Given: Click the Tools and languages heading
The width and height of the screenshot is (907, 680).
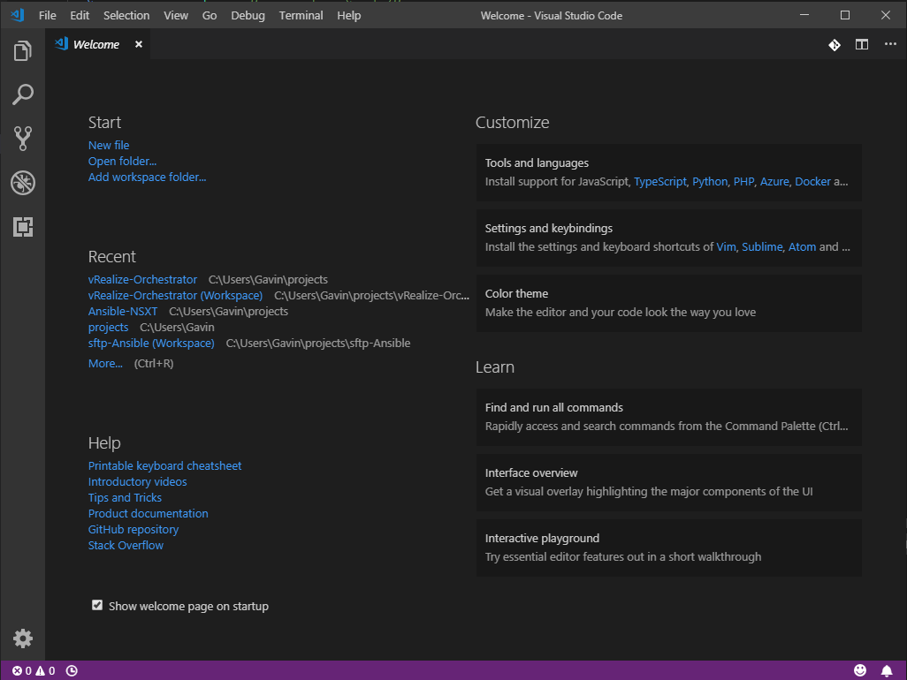Looking at the screenshot, I should coord(537,162).
